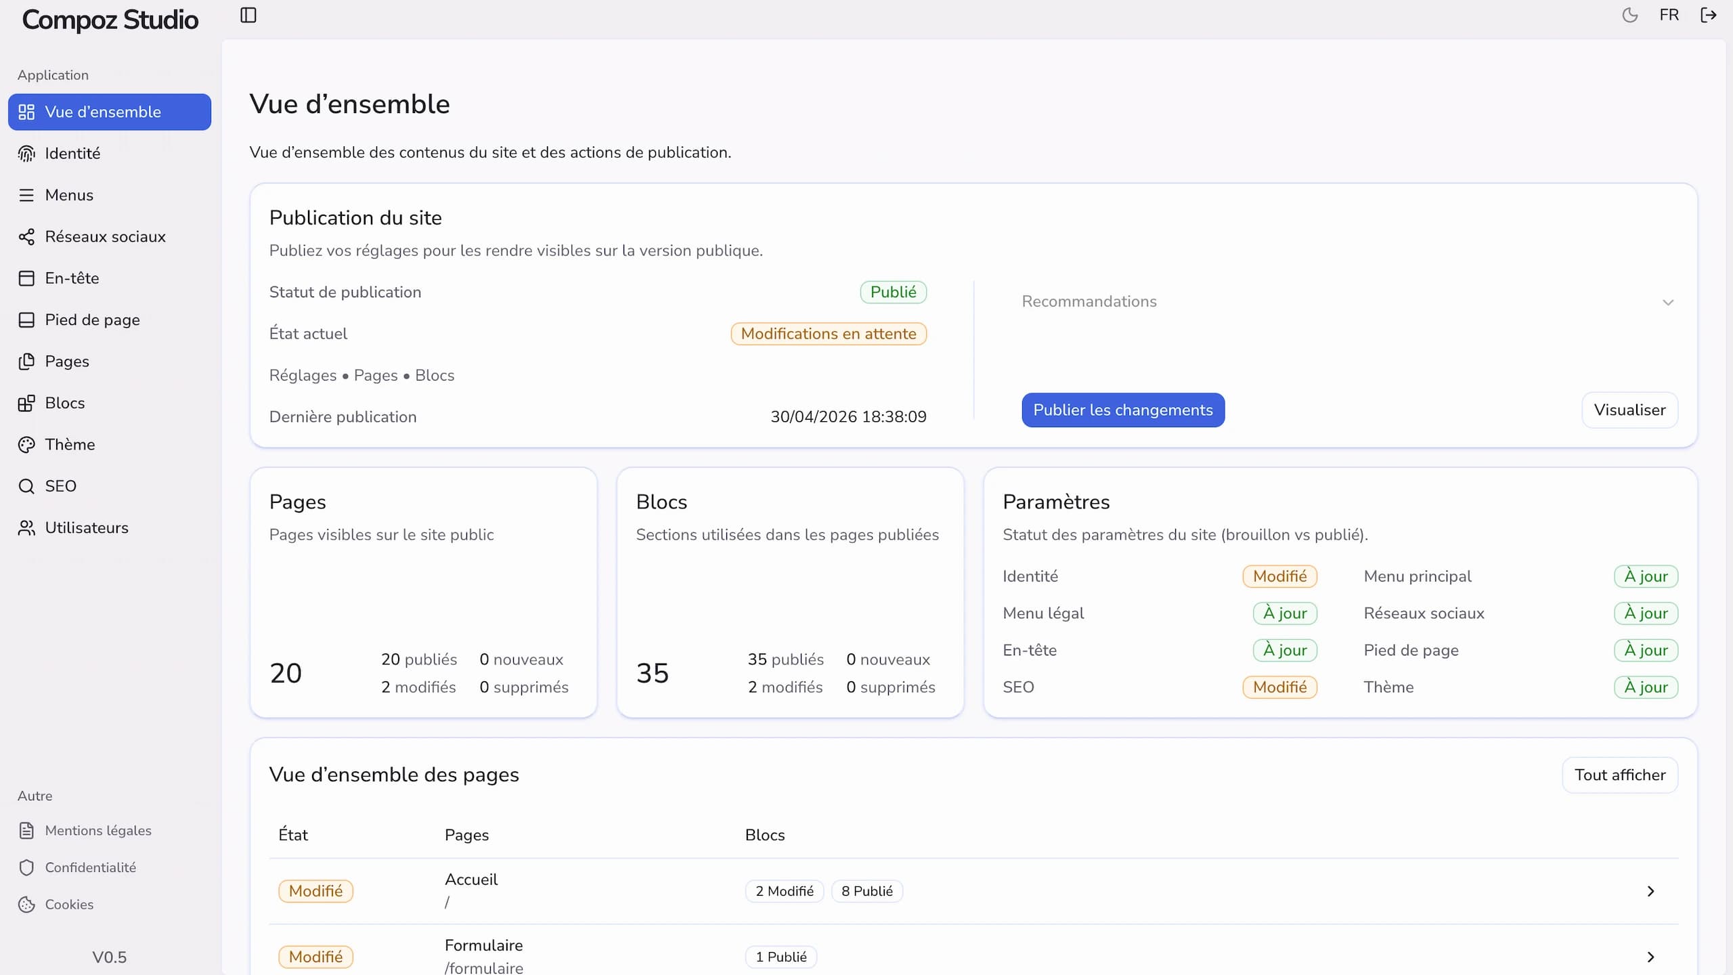Click Réseaux sociaux À jour badge
Screen dimensions: 1733x975
coord(1646,613)
